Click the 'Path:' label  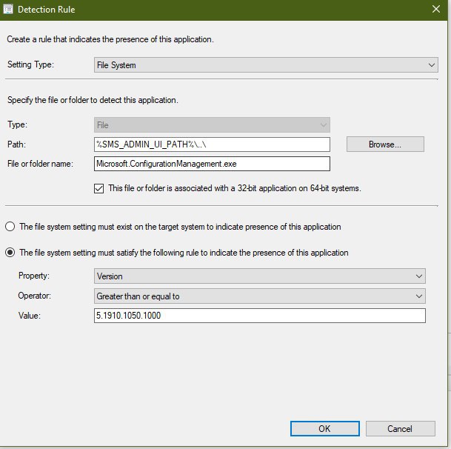click(16, 144)
